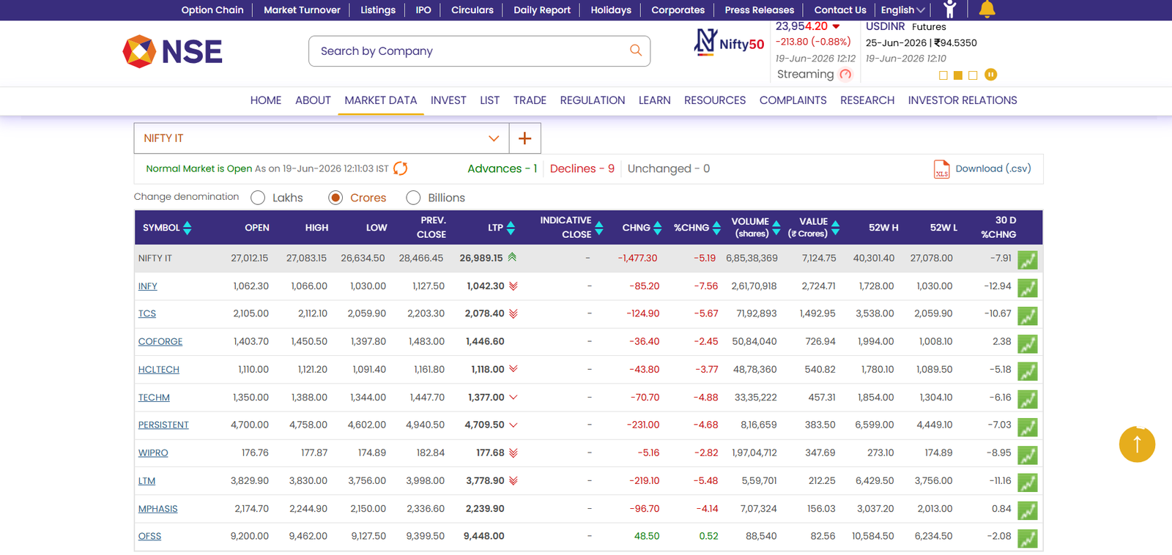Open the chart icon for HCLTECH row
The image size is (1172, 555).
(x=1028, y=371)
